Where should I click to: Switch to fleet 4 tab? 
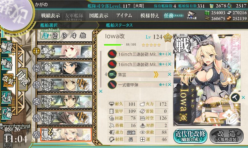click(73, 36)
